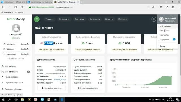Click the На вывод balance row
This screenshot has height=102, width=181.
[x=16, y=49]
